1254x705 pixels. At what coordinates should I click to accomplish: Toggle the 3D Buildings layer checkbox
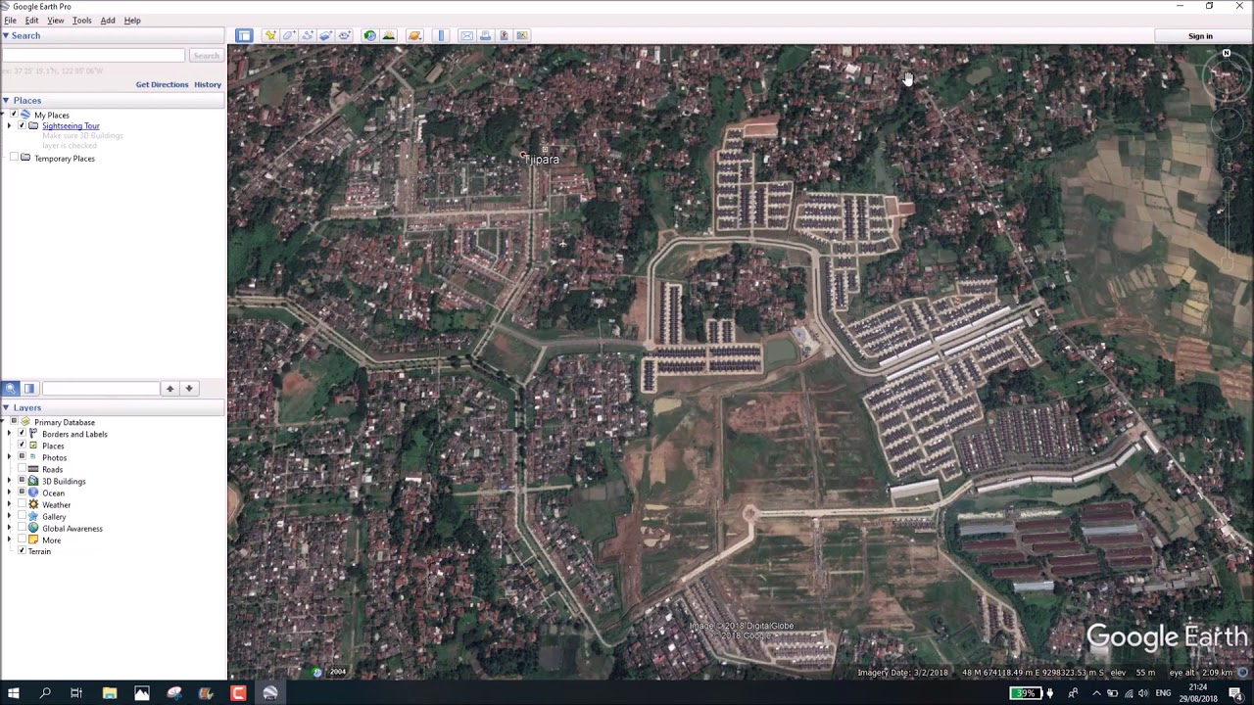coord(22,481)
